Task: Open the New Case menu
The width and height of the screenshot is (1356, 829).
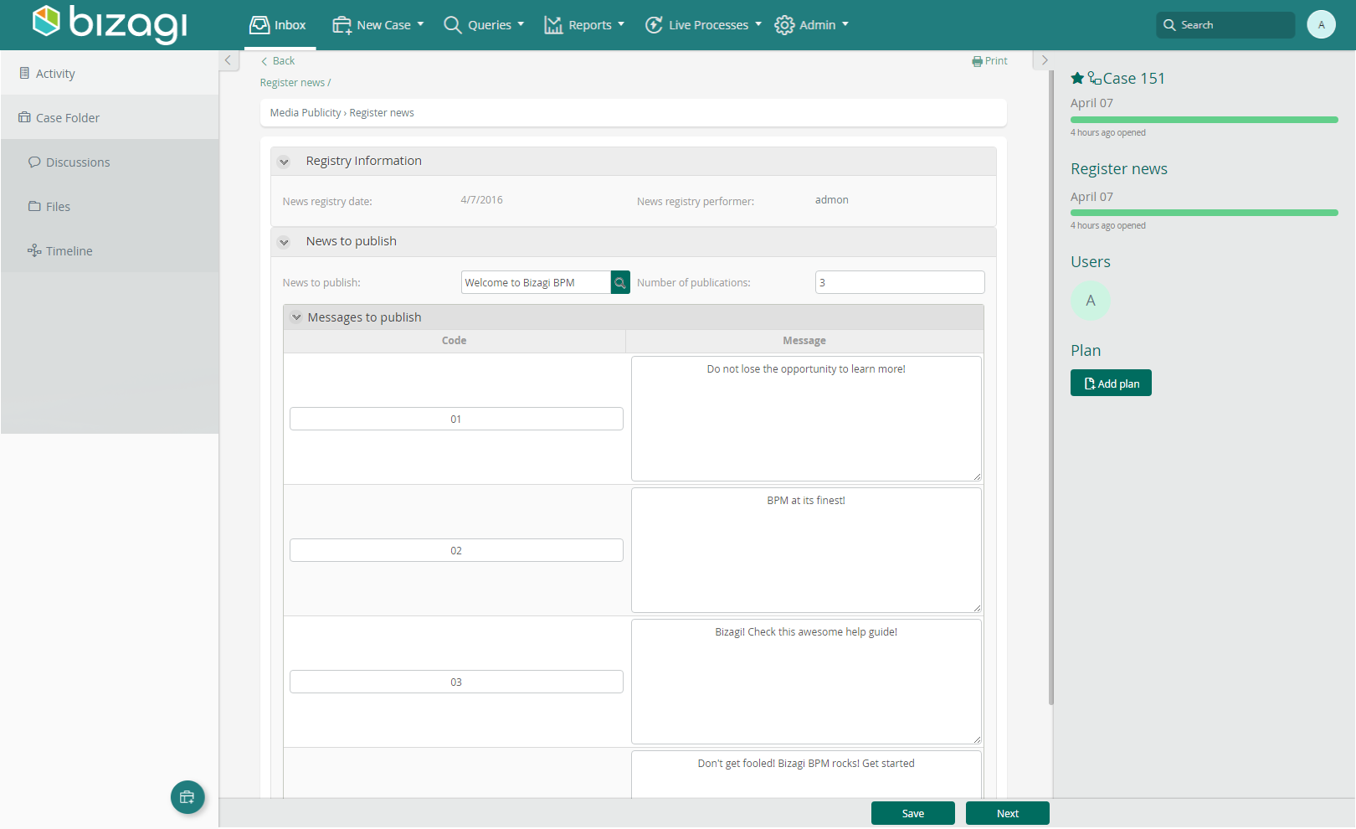Action: click(378, 25)
